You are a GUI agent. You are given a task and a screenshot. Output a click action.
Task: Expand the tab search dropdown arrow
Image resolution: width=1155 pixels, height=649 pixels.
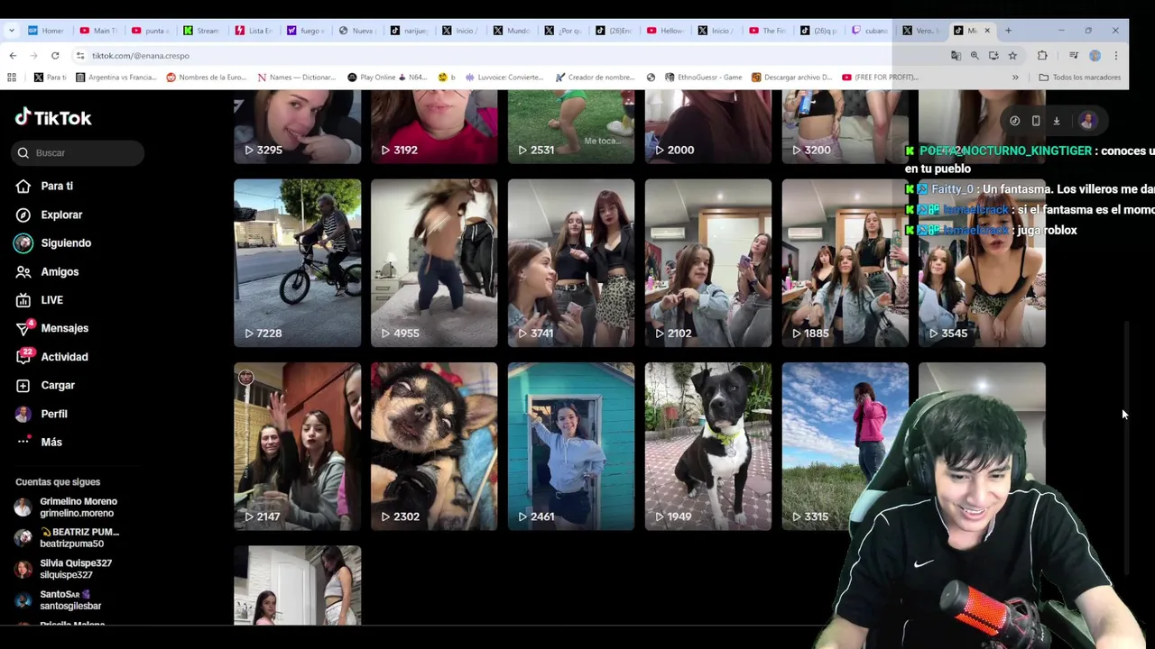[11, 31]
